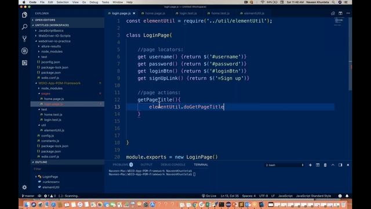This screenshot has width=371, height=209.
Task: Switch to the home.test.js tab
Action: pyautogui.click(x=220, y=13)
